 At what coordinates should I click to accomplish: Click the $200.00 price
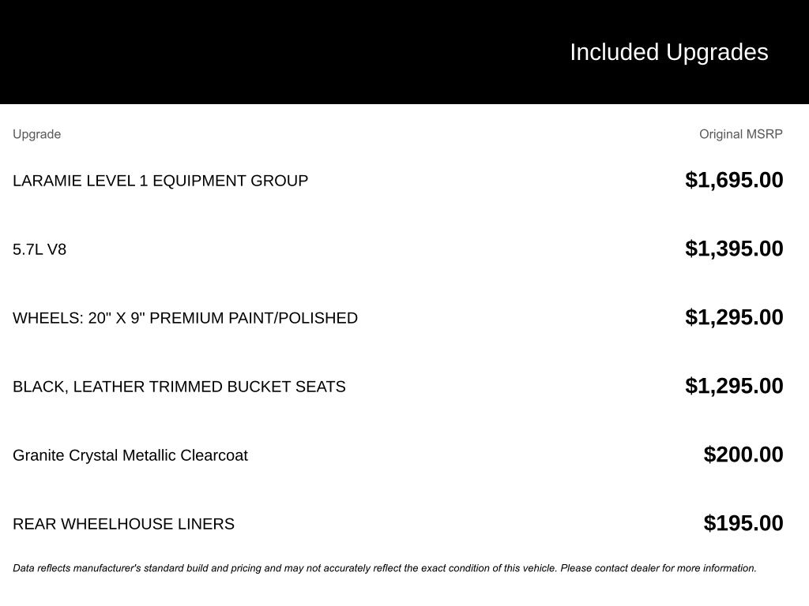point(743,454)
